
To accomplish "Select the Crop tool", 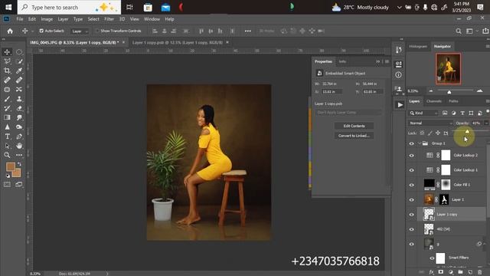I will [7, 71].
